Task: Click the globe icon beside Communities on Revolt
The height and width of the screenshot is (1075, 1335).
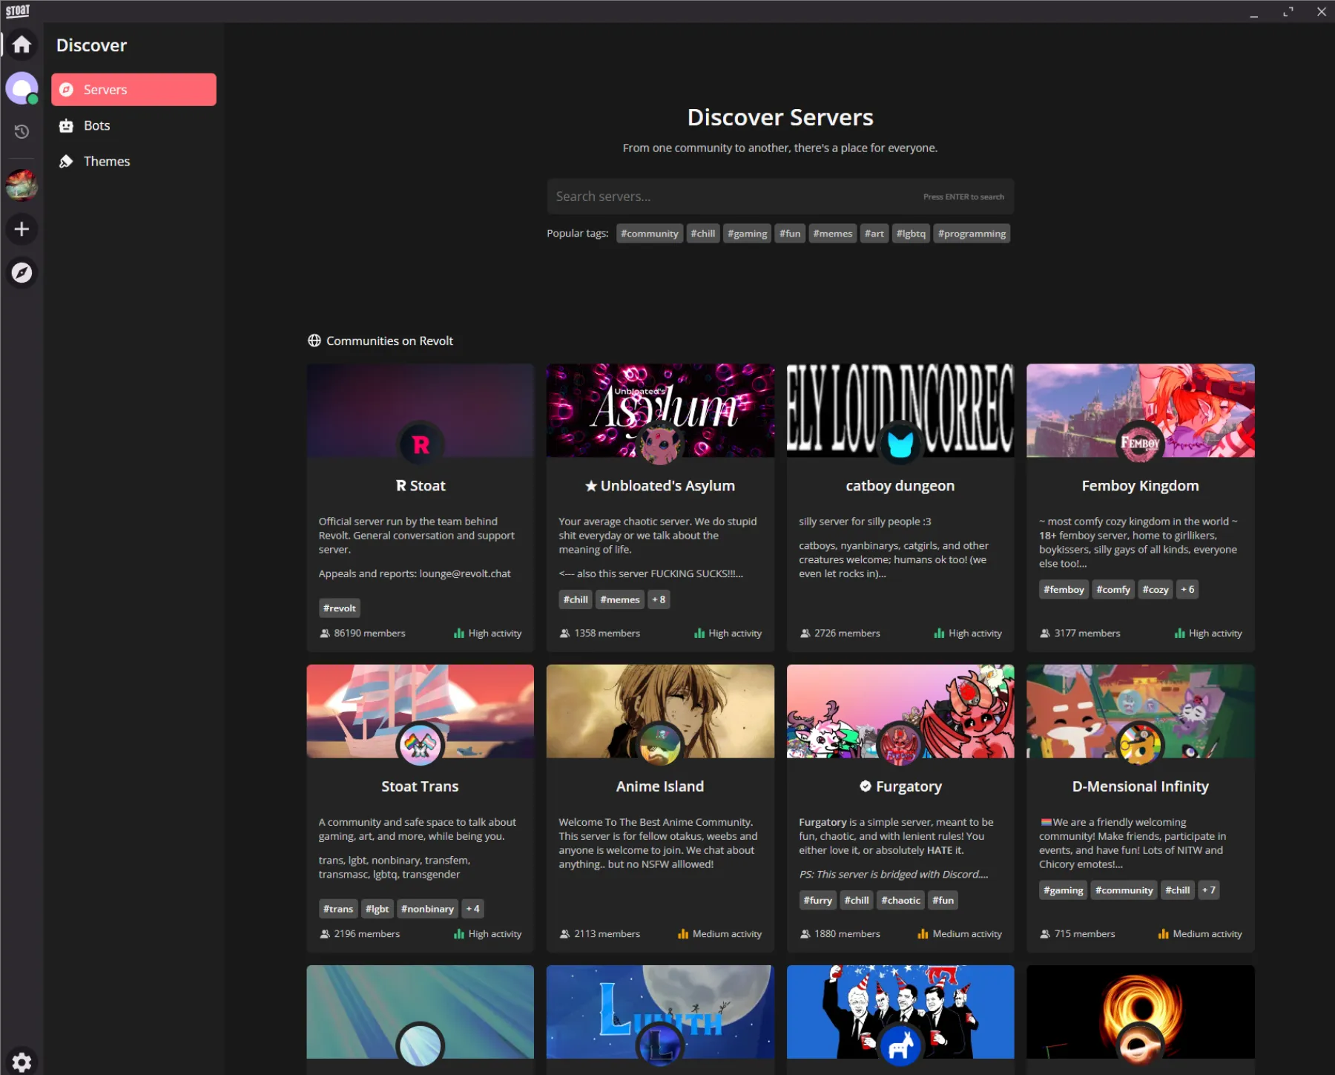Action: 313,341
